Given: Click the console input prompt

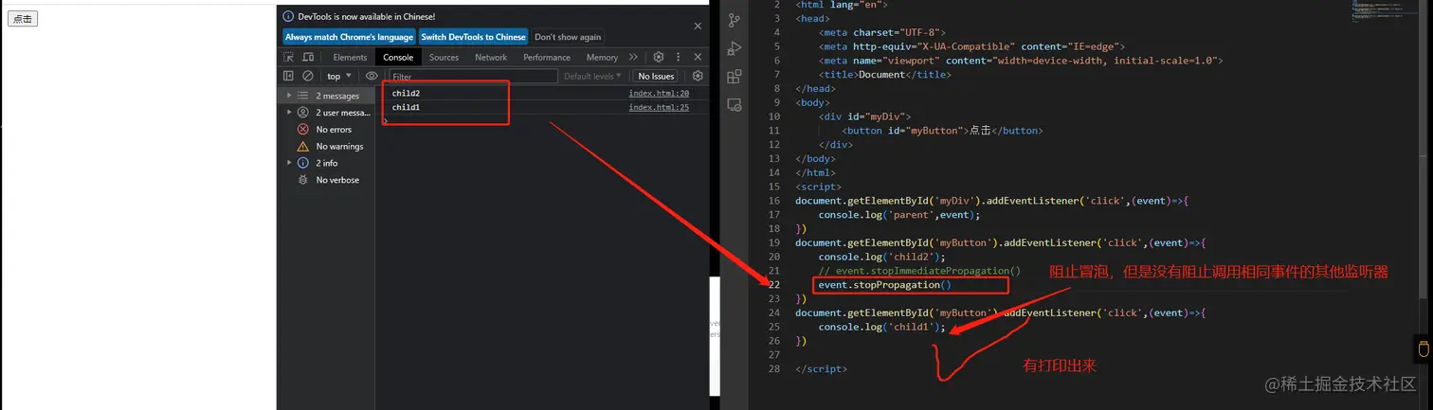Looking at the screenshot, I should tap(543, 120).
